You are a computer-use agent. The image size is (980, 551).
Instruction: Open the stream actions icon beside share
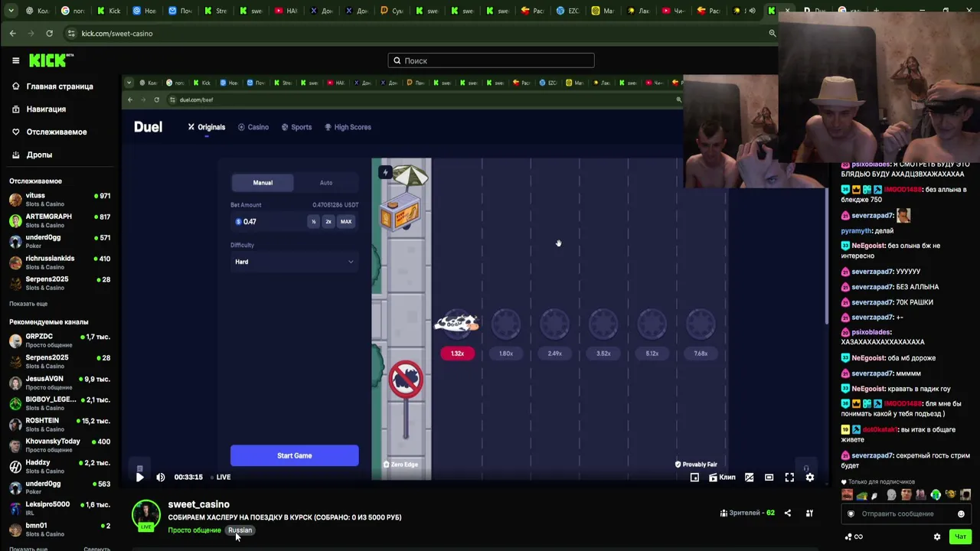[809, 513]
